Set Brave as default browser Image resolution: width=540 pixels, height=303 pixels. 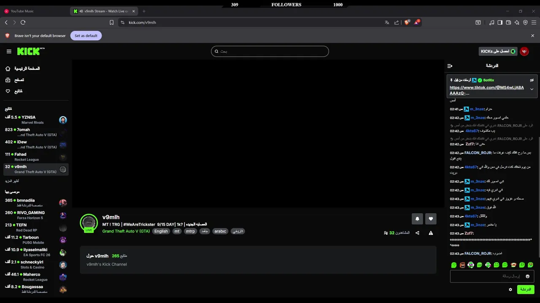point(86,36)
